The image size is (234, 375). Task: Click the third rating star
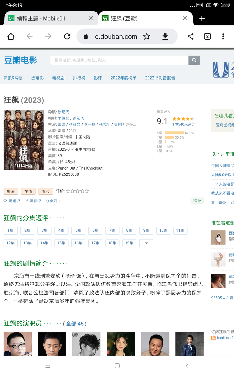(x=77, y=191)
